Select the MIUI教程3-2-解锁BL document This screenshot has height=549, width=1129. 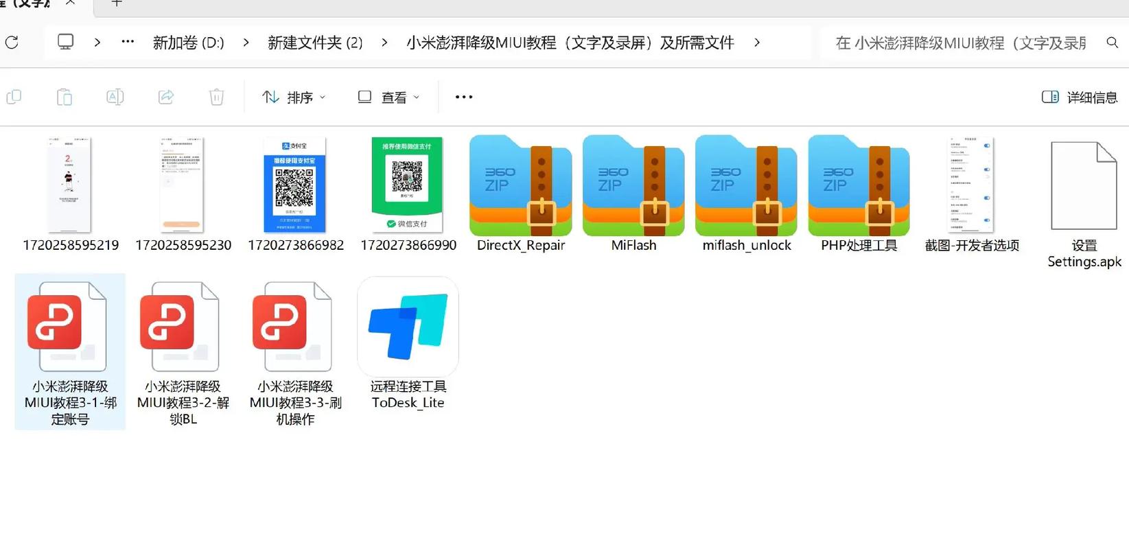pos(183,328)
